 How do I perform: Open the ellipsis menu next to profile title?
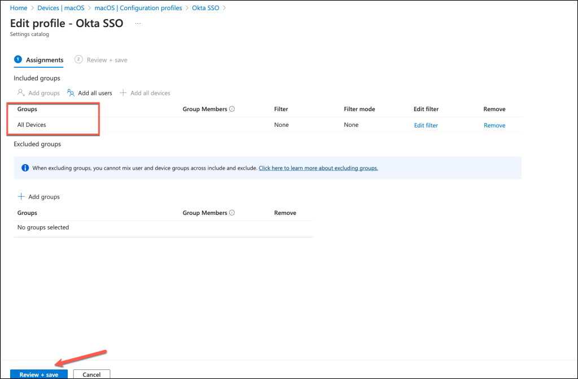[x=138, y=24]
